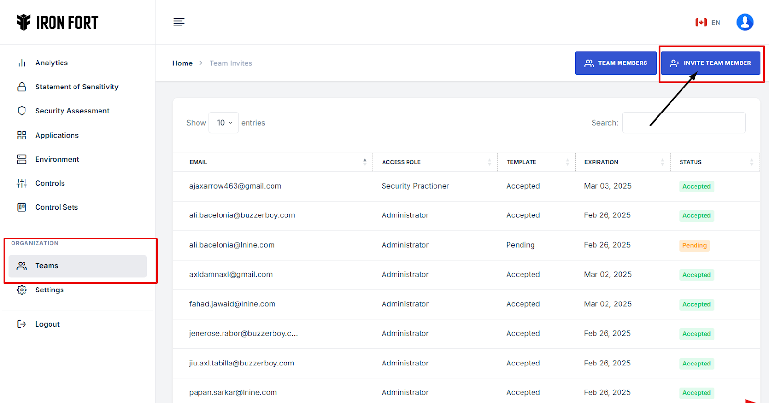Viewport: 769px width, 403px height.
Task: Toggle the hamburger sidebar menu icon
Action: coord(179,22)
